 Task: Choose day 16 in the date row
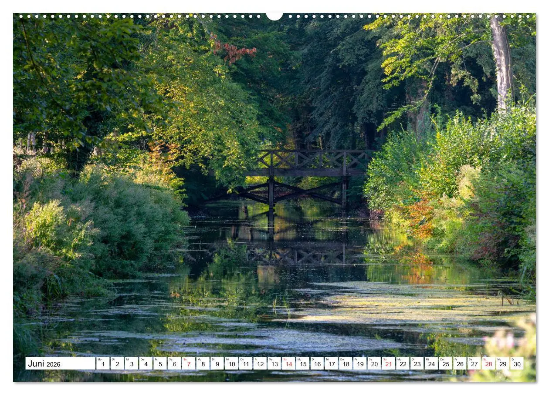coord(317,364)
